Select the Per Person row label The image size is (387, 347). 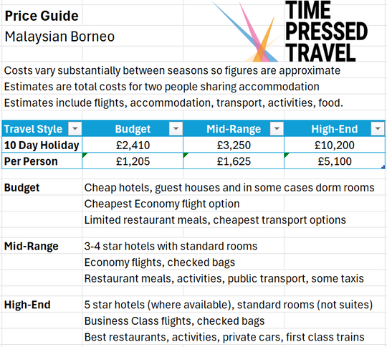[42, 161]
